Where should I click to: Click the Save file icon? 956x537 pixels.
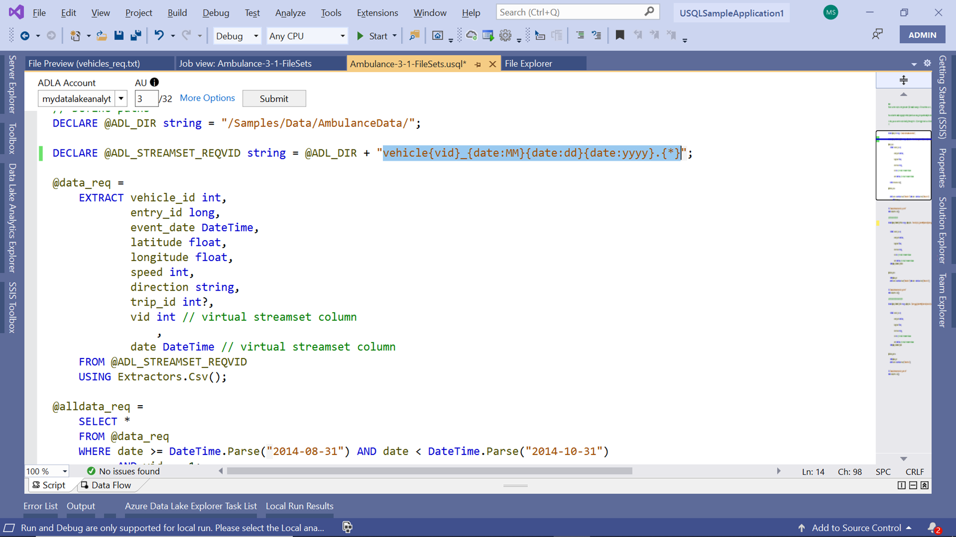pos(119,35)
